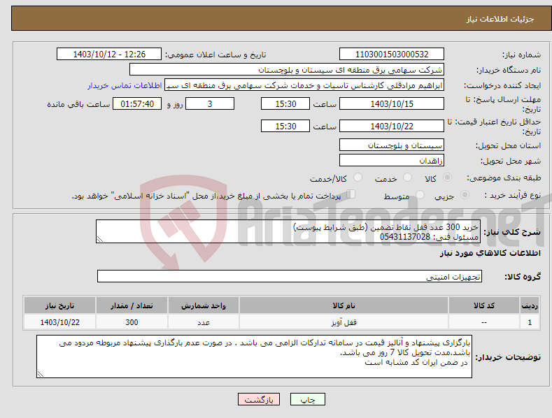Click the need date cell 1403/10/22
Image resolution: width=552 pixels, height=418 pixels.
pyautogui.click(x=59, y=322)
